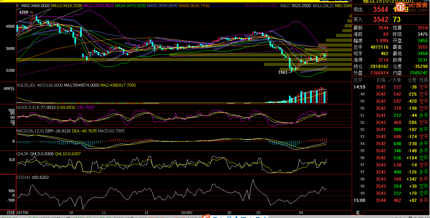
Task: Click the 3200 price axis label
Action: coord(10,70)
